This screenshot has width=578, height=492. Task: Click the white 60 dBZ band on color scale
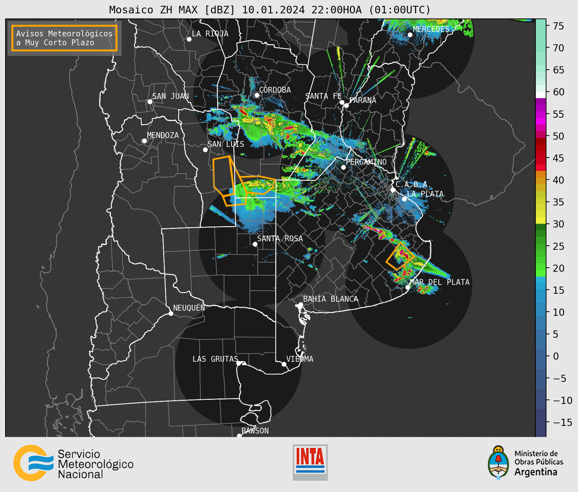541,94
